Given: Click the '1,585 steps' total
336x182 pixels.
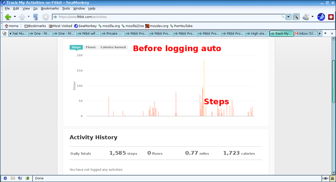Looking at the screenshot, I should 123,153.
